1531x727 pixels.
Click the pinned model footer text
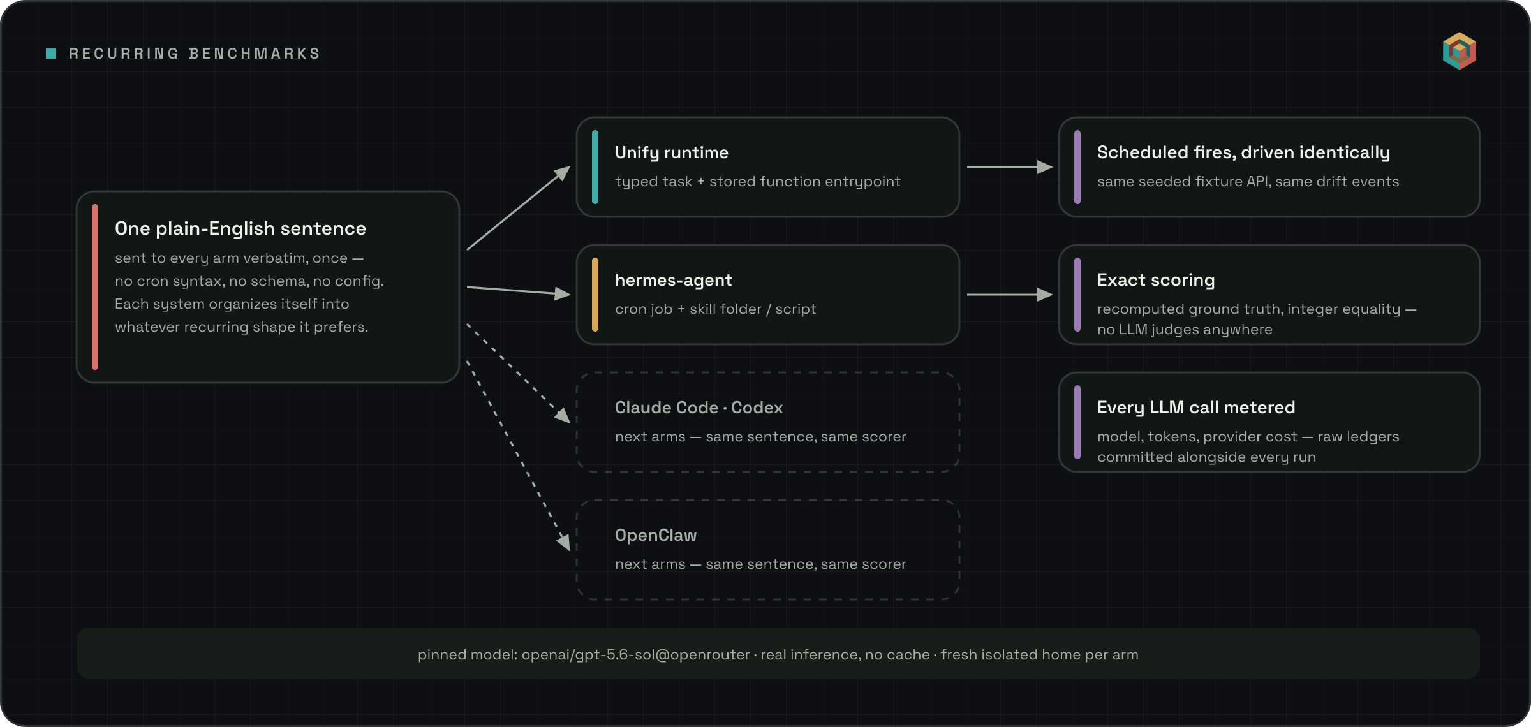click(778, 655)
